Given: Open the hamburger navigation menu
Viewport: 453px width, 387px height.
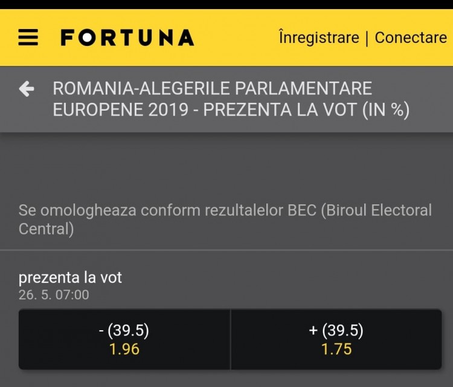Looking at the screenshot, I should tap(28, 38).
